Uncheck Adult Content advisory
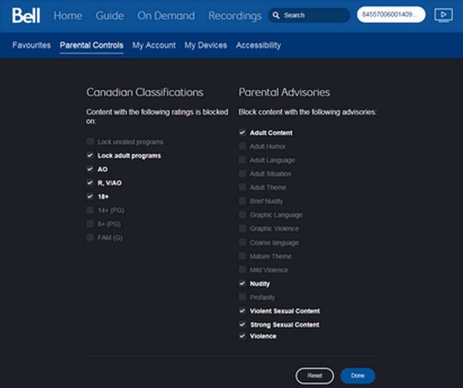The image size is (463, 388). click(242, 132)
